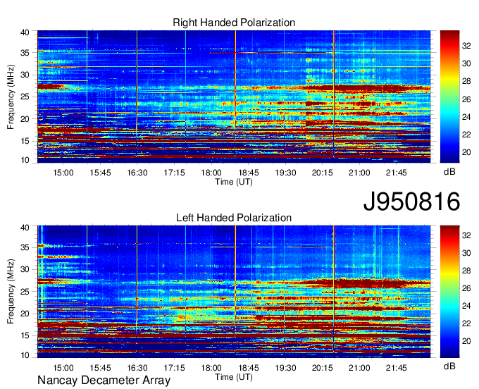Image resolution: width=479 pixels, height=389 pixels.
Task: Click the 35 MHz frequency tick of the Left Handed plot
Action: (x=25, y=247)
